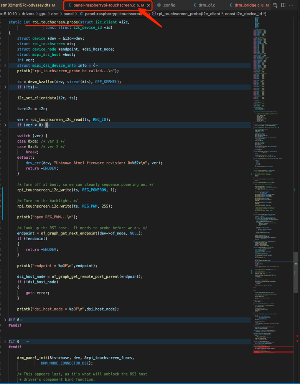The width and height of the screenshot is (300, 384).
Task: Click devm_kzalloc call in the code
Action: click(41, 81)
